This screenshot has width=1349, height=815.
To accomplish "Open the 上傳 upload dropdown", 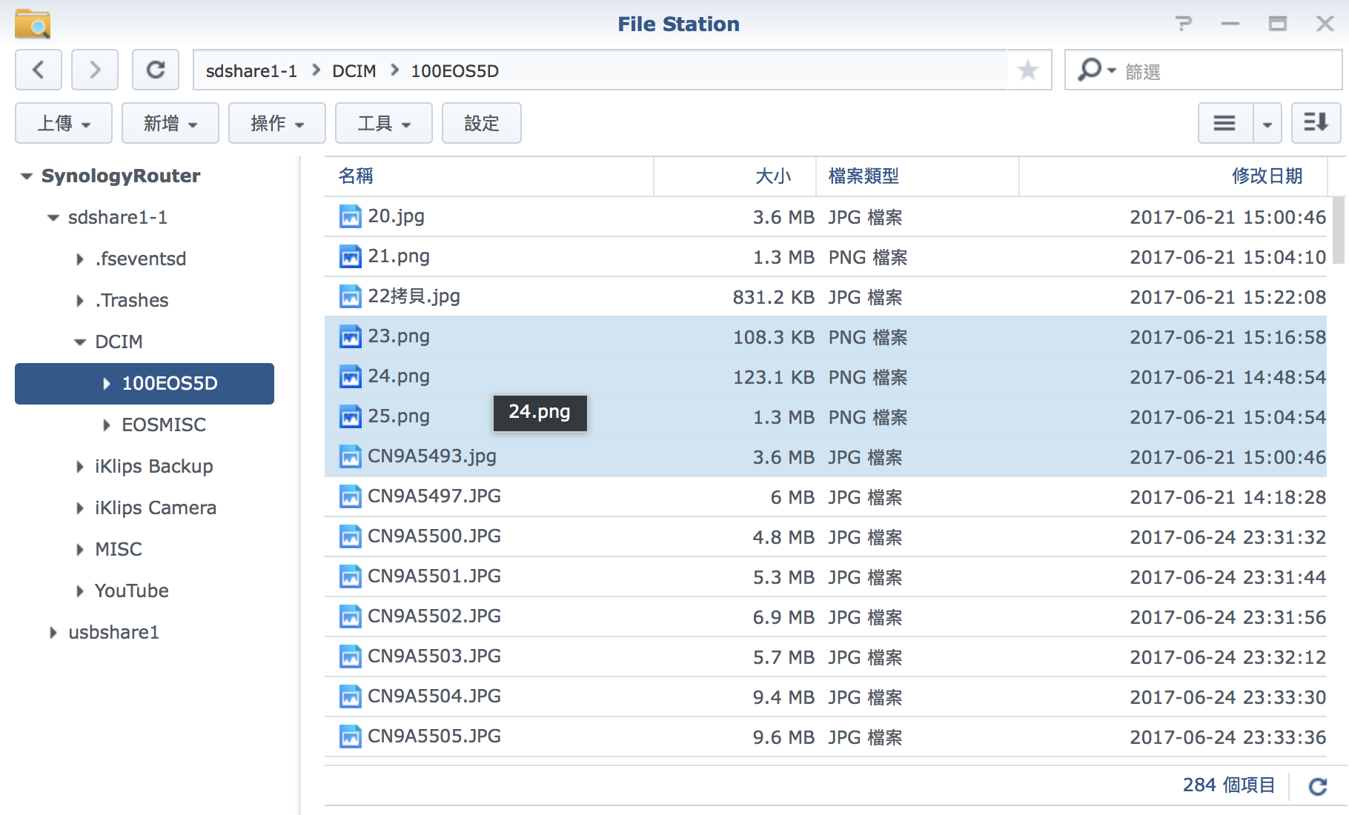I will tap(64, 123).
